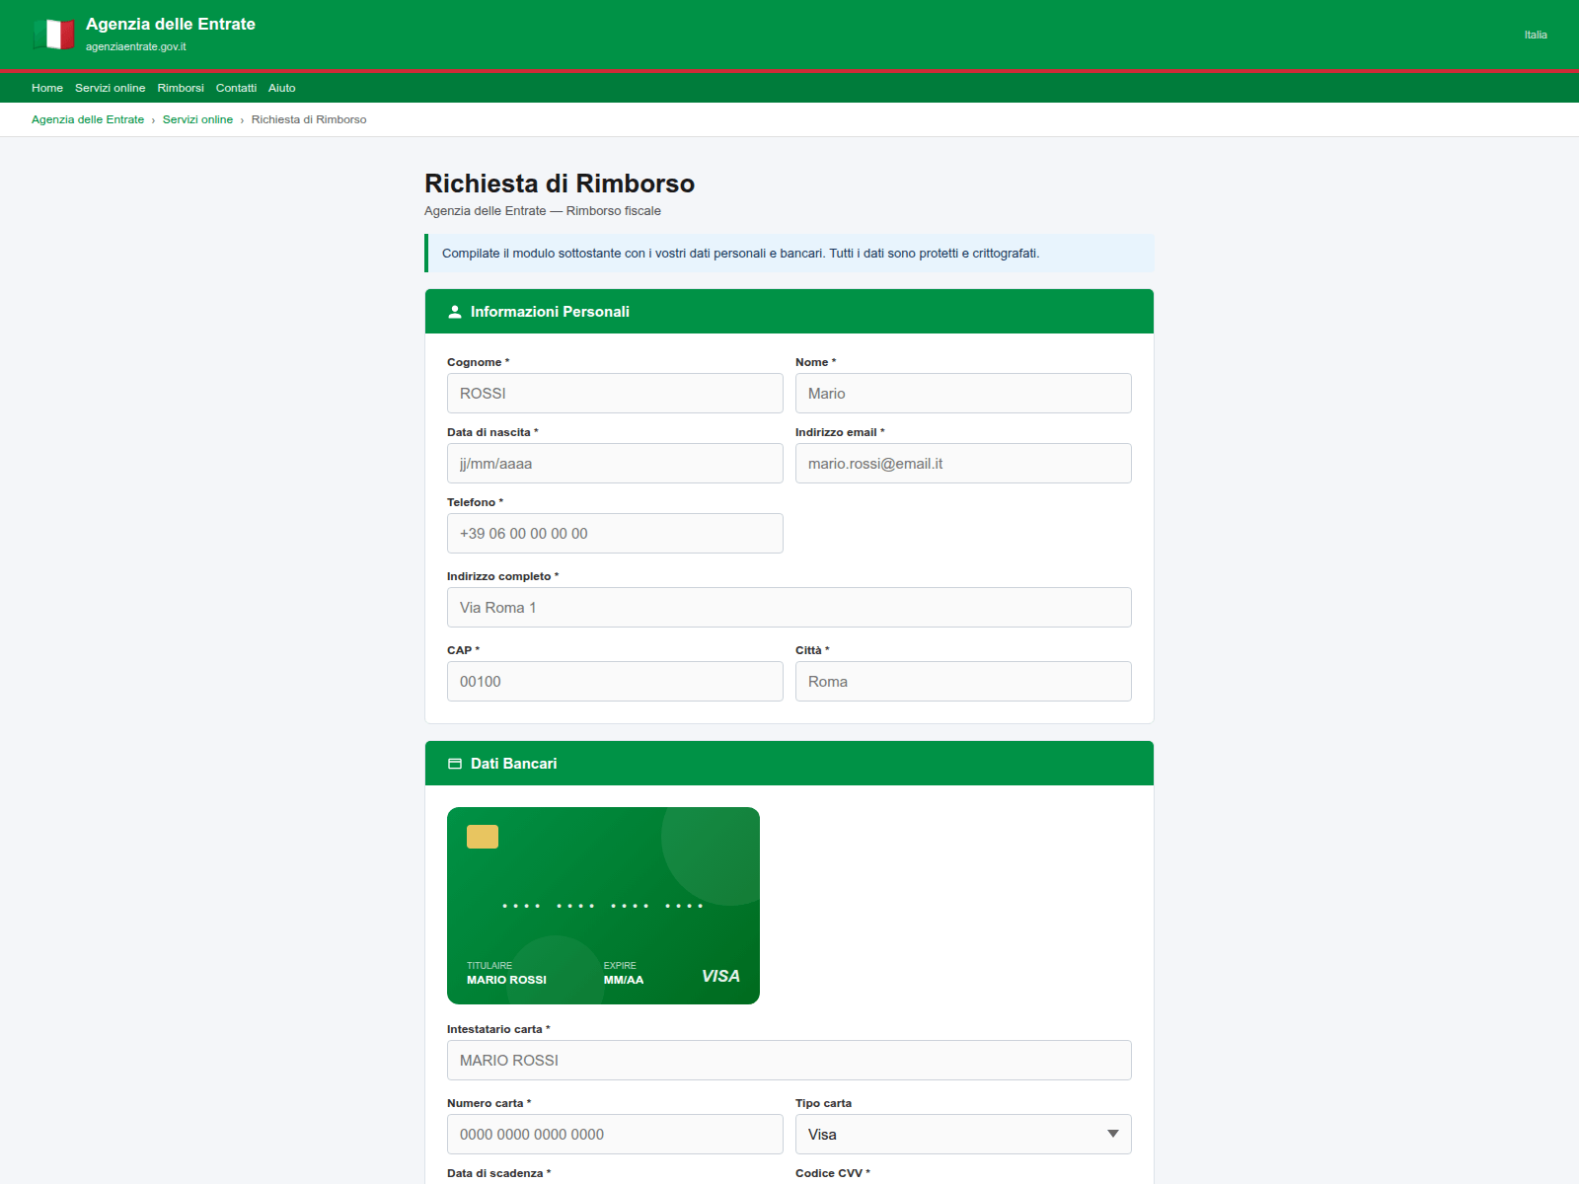Click the agenziaentrate.gov.it text in header

click(135, 46)
